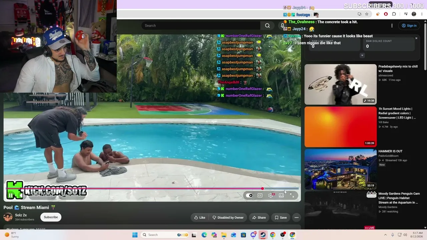Open Moody Gardens Penguin Cam title

click(399, 198)
